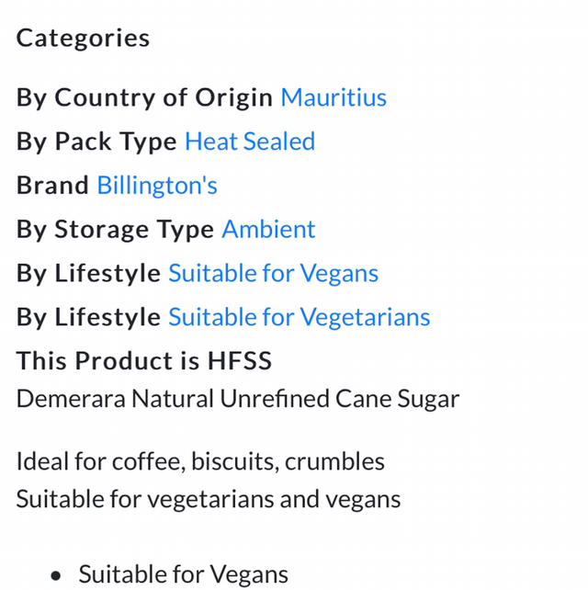
Task: Open the Billington's brand link
Action: pos(157,186)
